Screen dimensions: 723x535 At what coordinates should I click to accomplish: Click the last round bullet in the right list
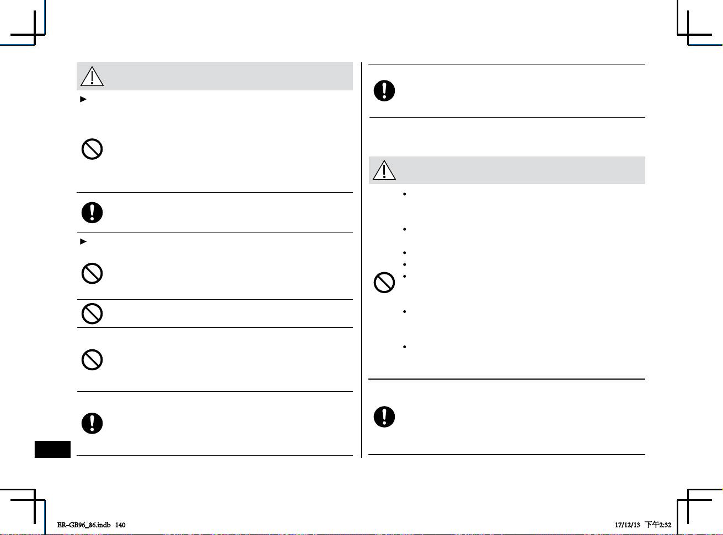coord(405,347)
